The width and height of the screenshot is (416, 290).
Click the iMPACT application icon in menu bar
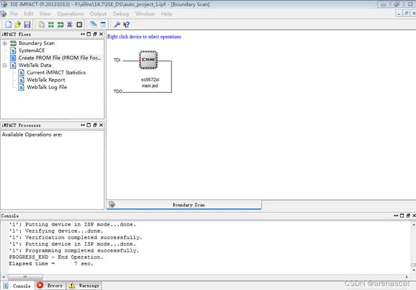click(3, 14)
